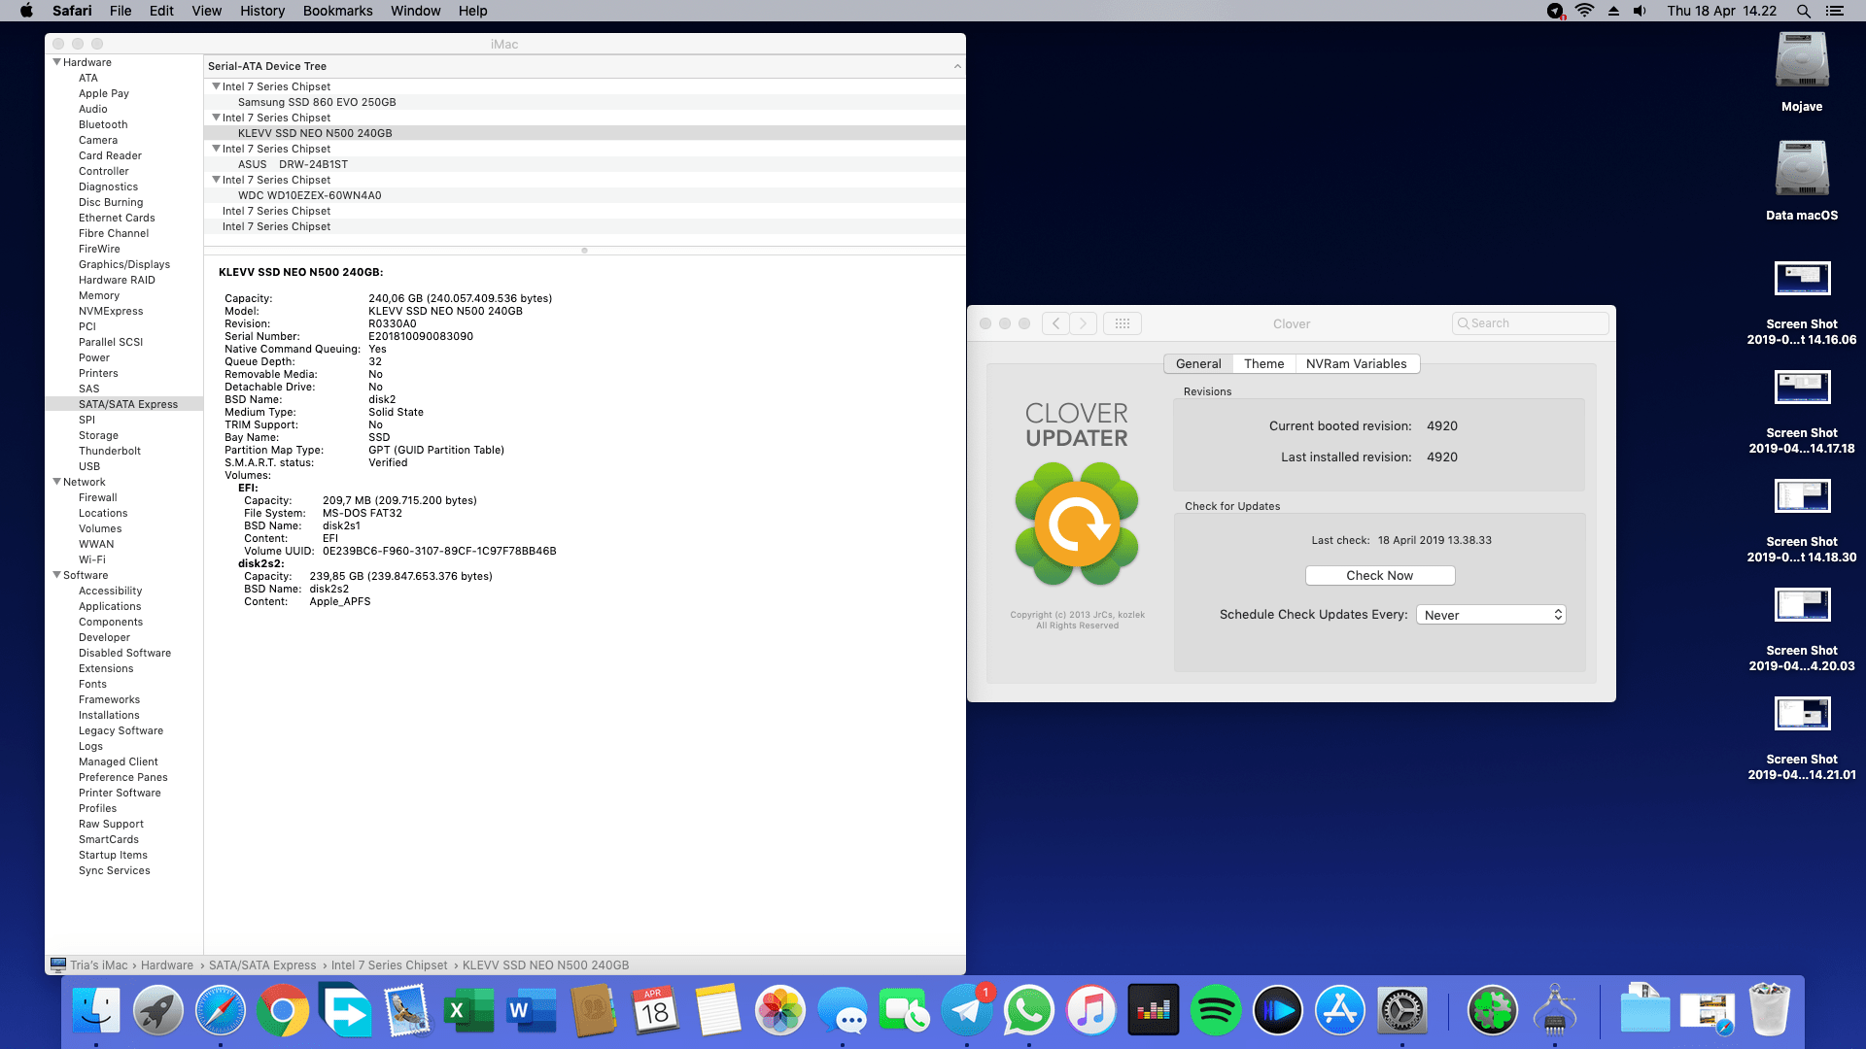Open Microsoft Excel from the dock
This screenshot has height=1049, width=1866.
(469, 1011)
